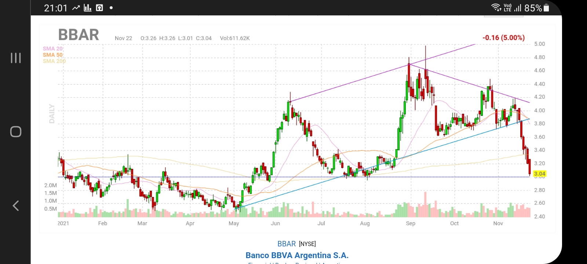Open the BBAR [NYSE] ticker link
Screen dimensions: 587x264
click(296, 244)
